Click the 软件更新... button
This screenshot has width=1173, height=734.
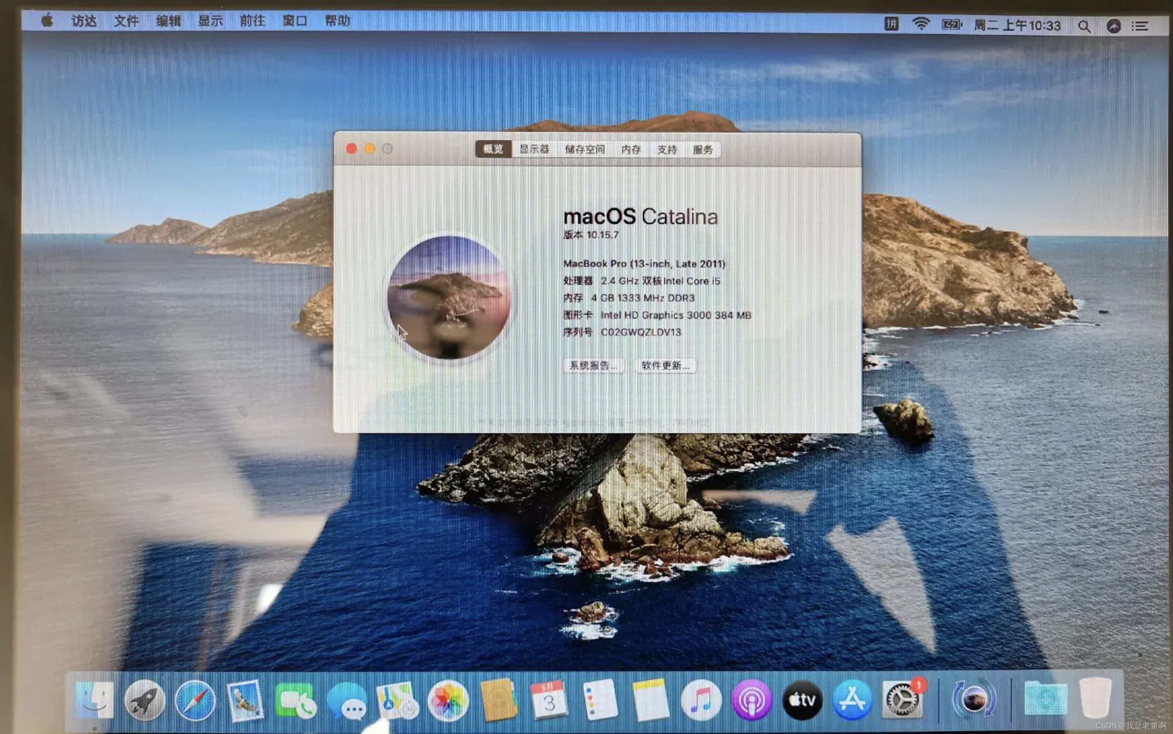[x=666, y=365]
